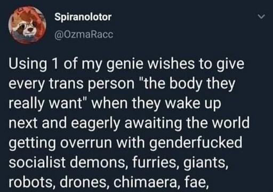Click the tweet's first line 'Using 1 of my genie wishes'
The image size is (273, 192).
(x=126, y=65)
